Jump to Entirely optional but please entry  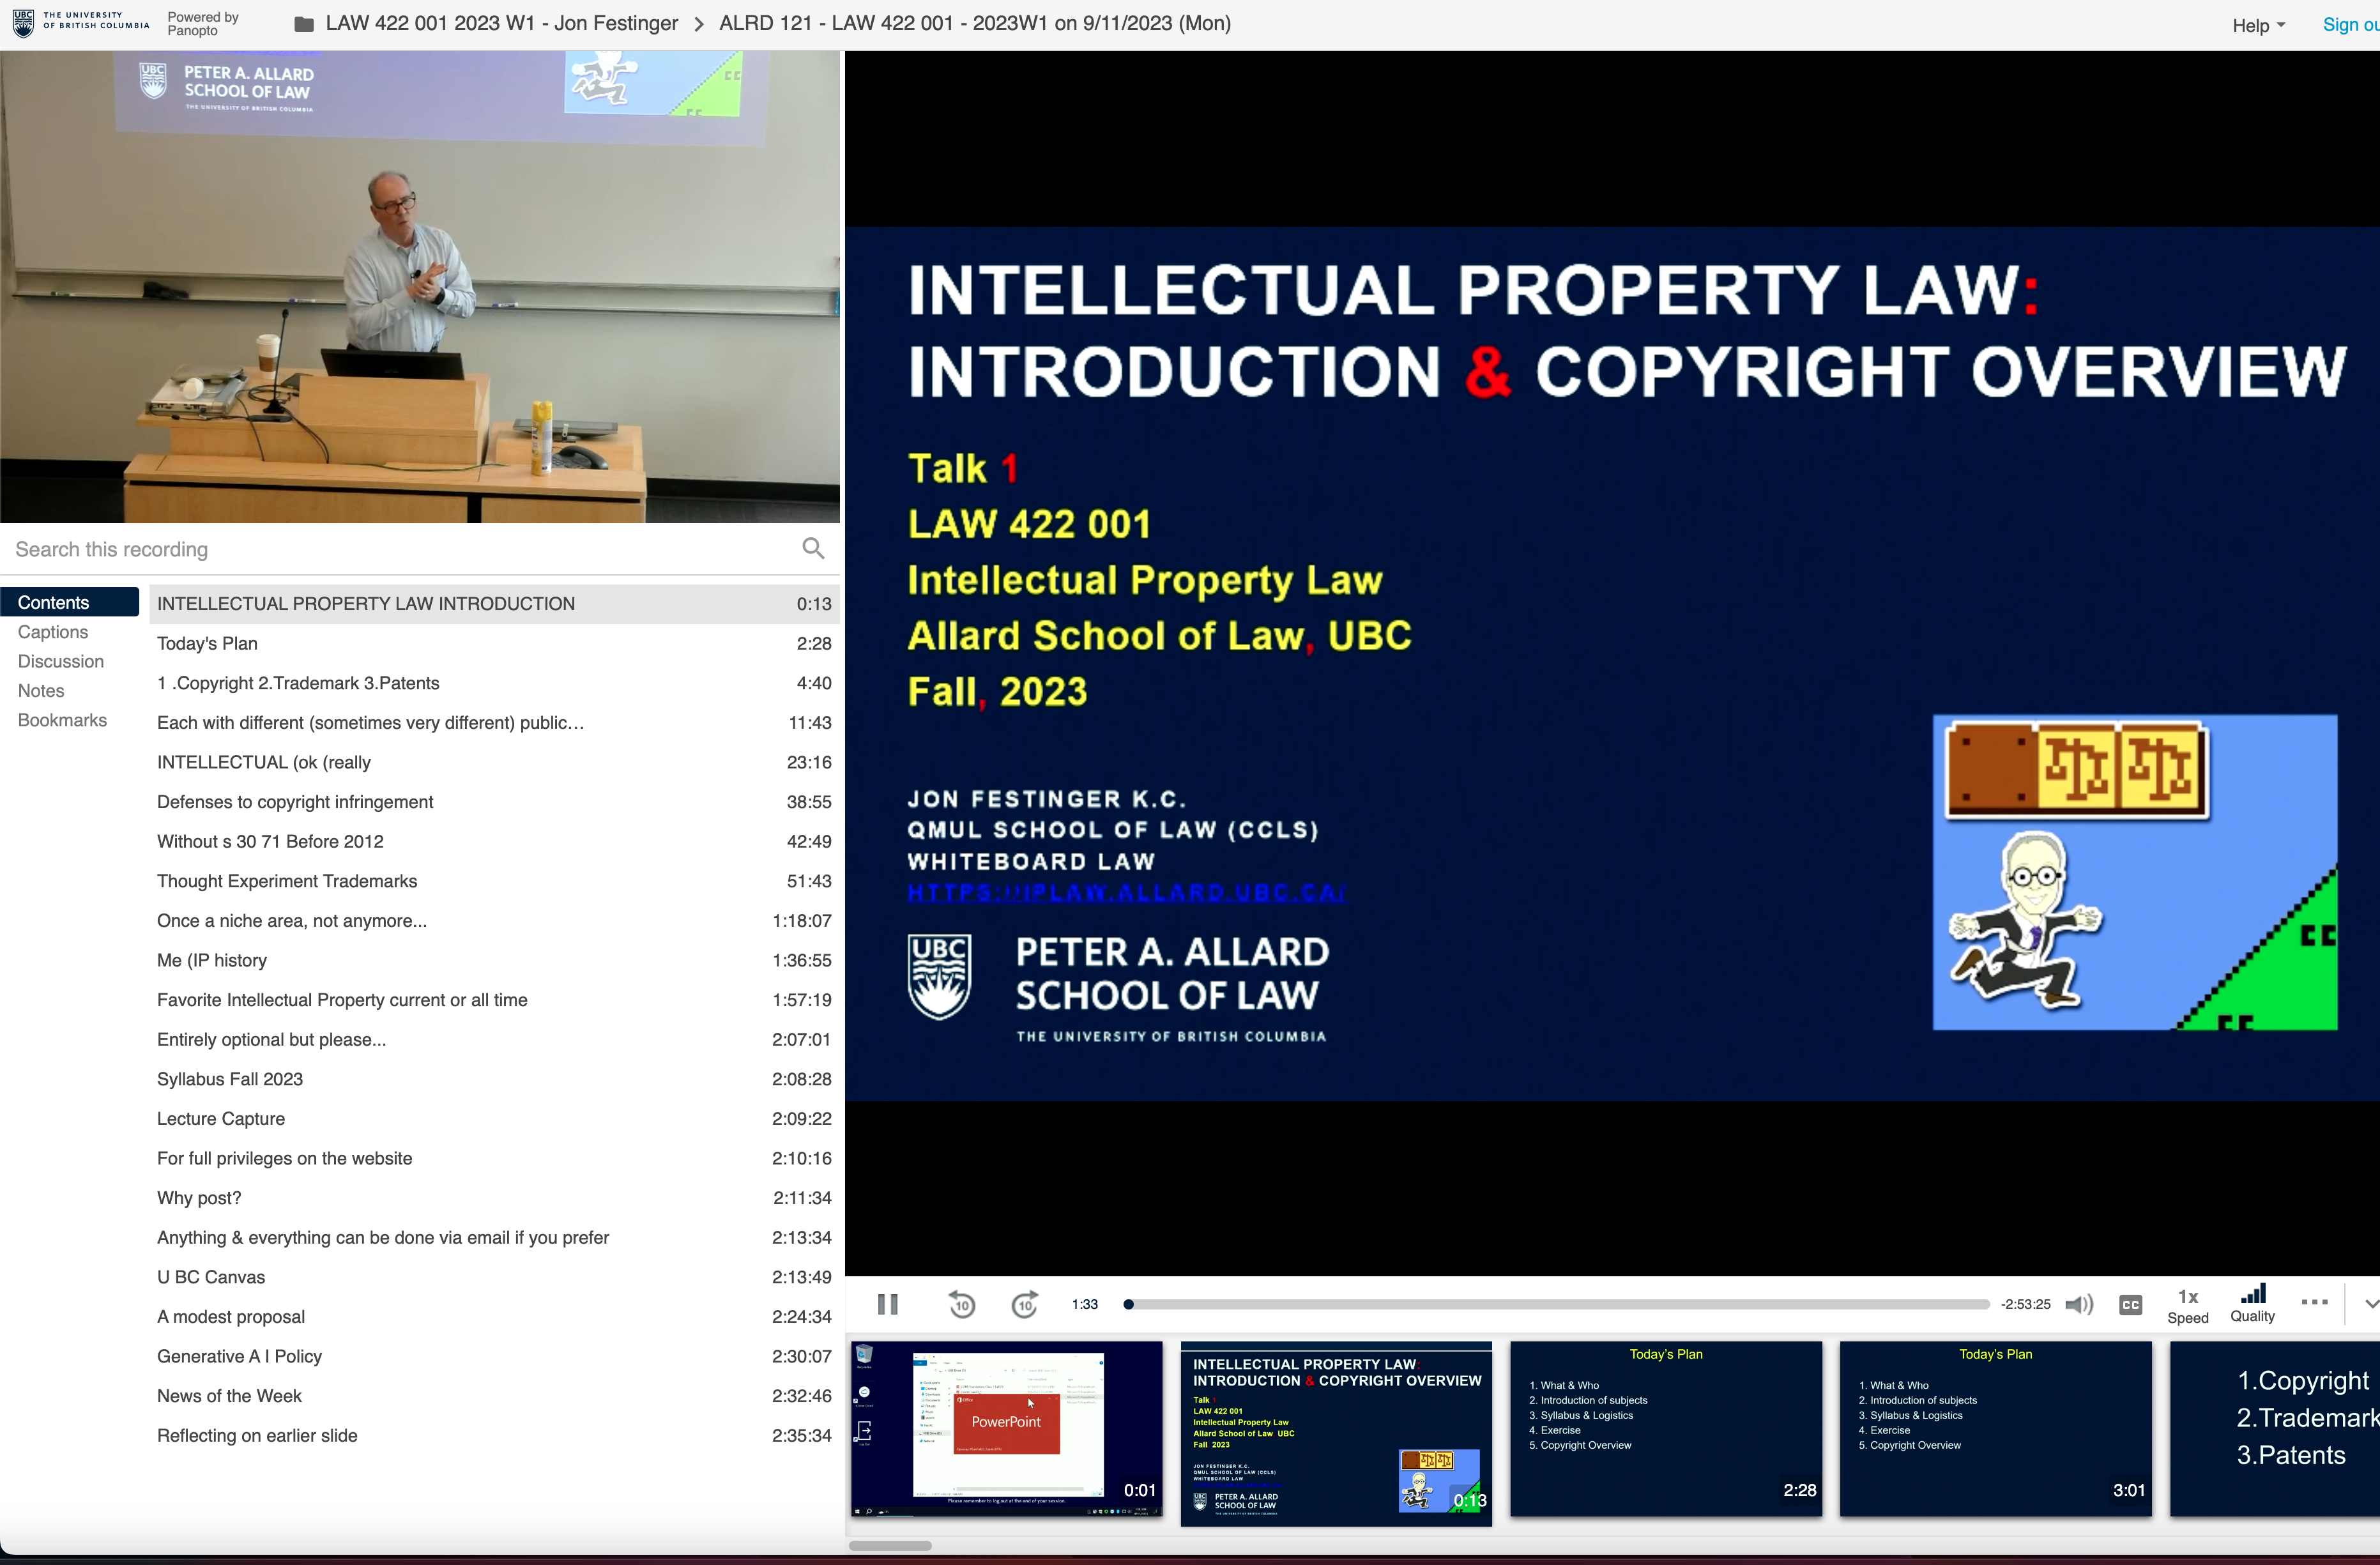(494, 1040)
